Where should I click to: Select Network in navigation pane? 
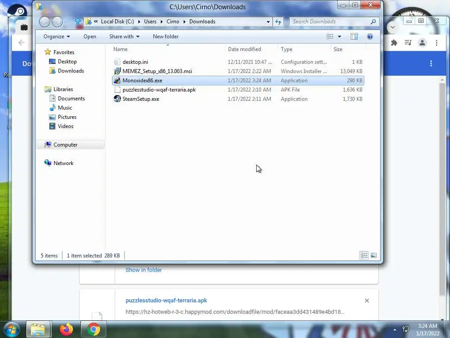click(x=63, y=163)
